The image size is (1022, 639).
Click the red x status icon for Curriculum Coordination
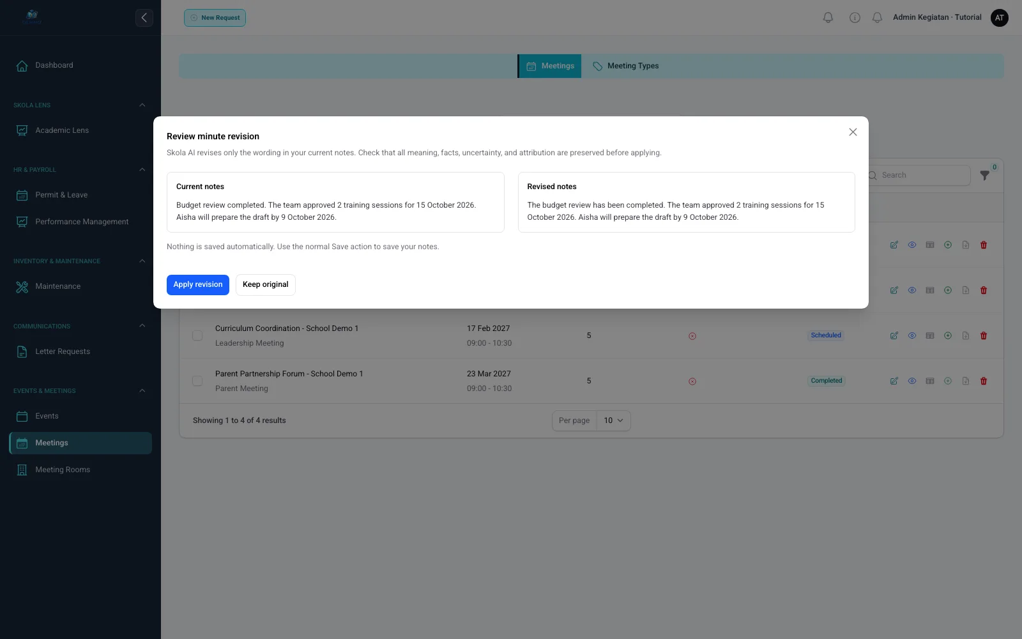pyautogui.click(x=692, y=336)
